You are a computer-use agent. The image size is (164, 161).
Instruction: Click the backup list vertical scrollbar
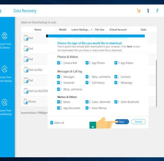click(156, 83)
